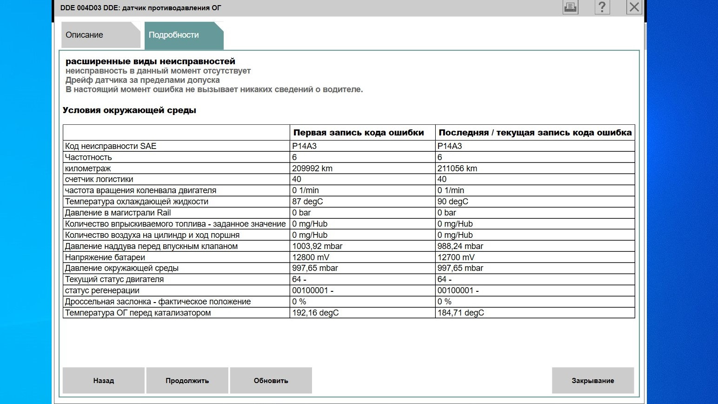The image size is (718, 404).
Task: Click the 12800 mV battery voltage cell
Action: (x=312, y=257)
